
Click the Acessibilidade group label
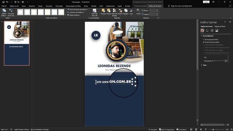click(95, 18)
